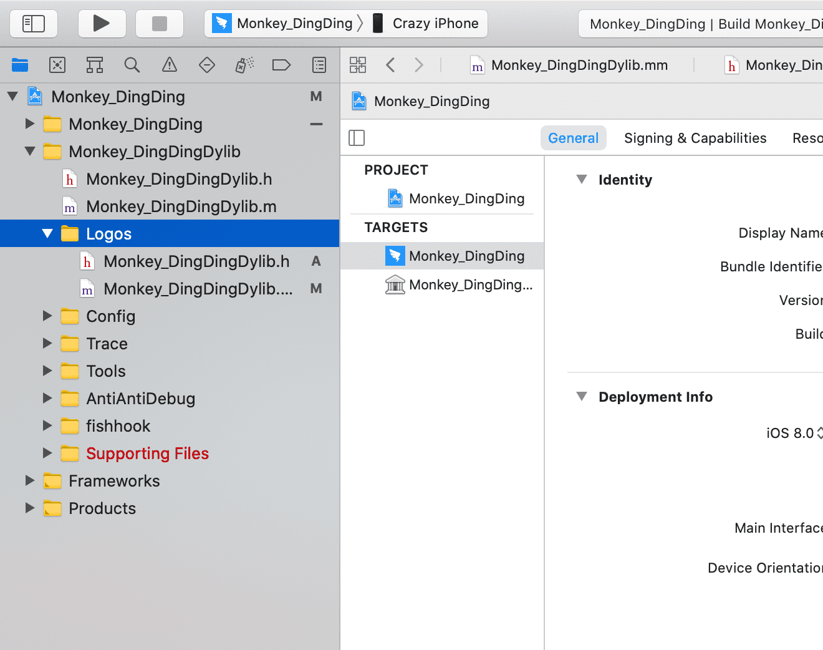The width and height of the screenshot is (823, 650).
Task: Open the Breakpoint navigator
Action: (x=282, y=65)
